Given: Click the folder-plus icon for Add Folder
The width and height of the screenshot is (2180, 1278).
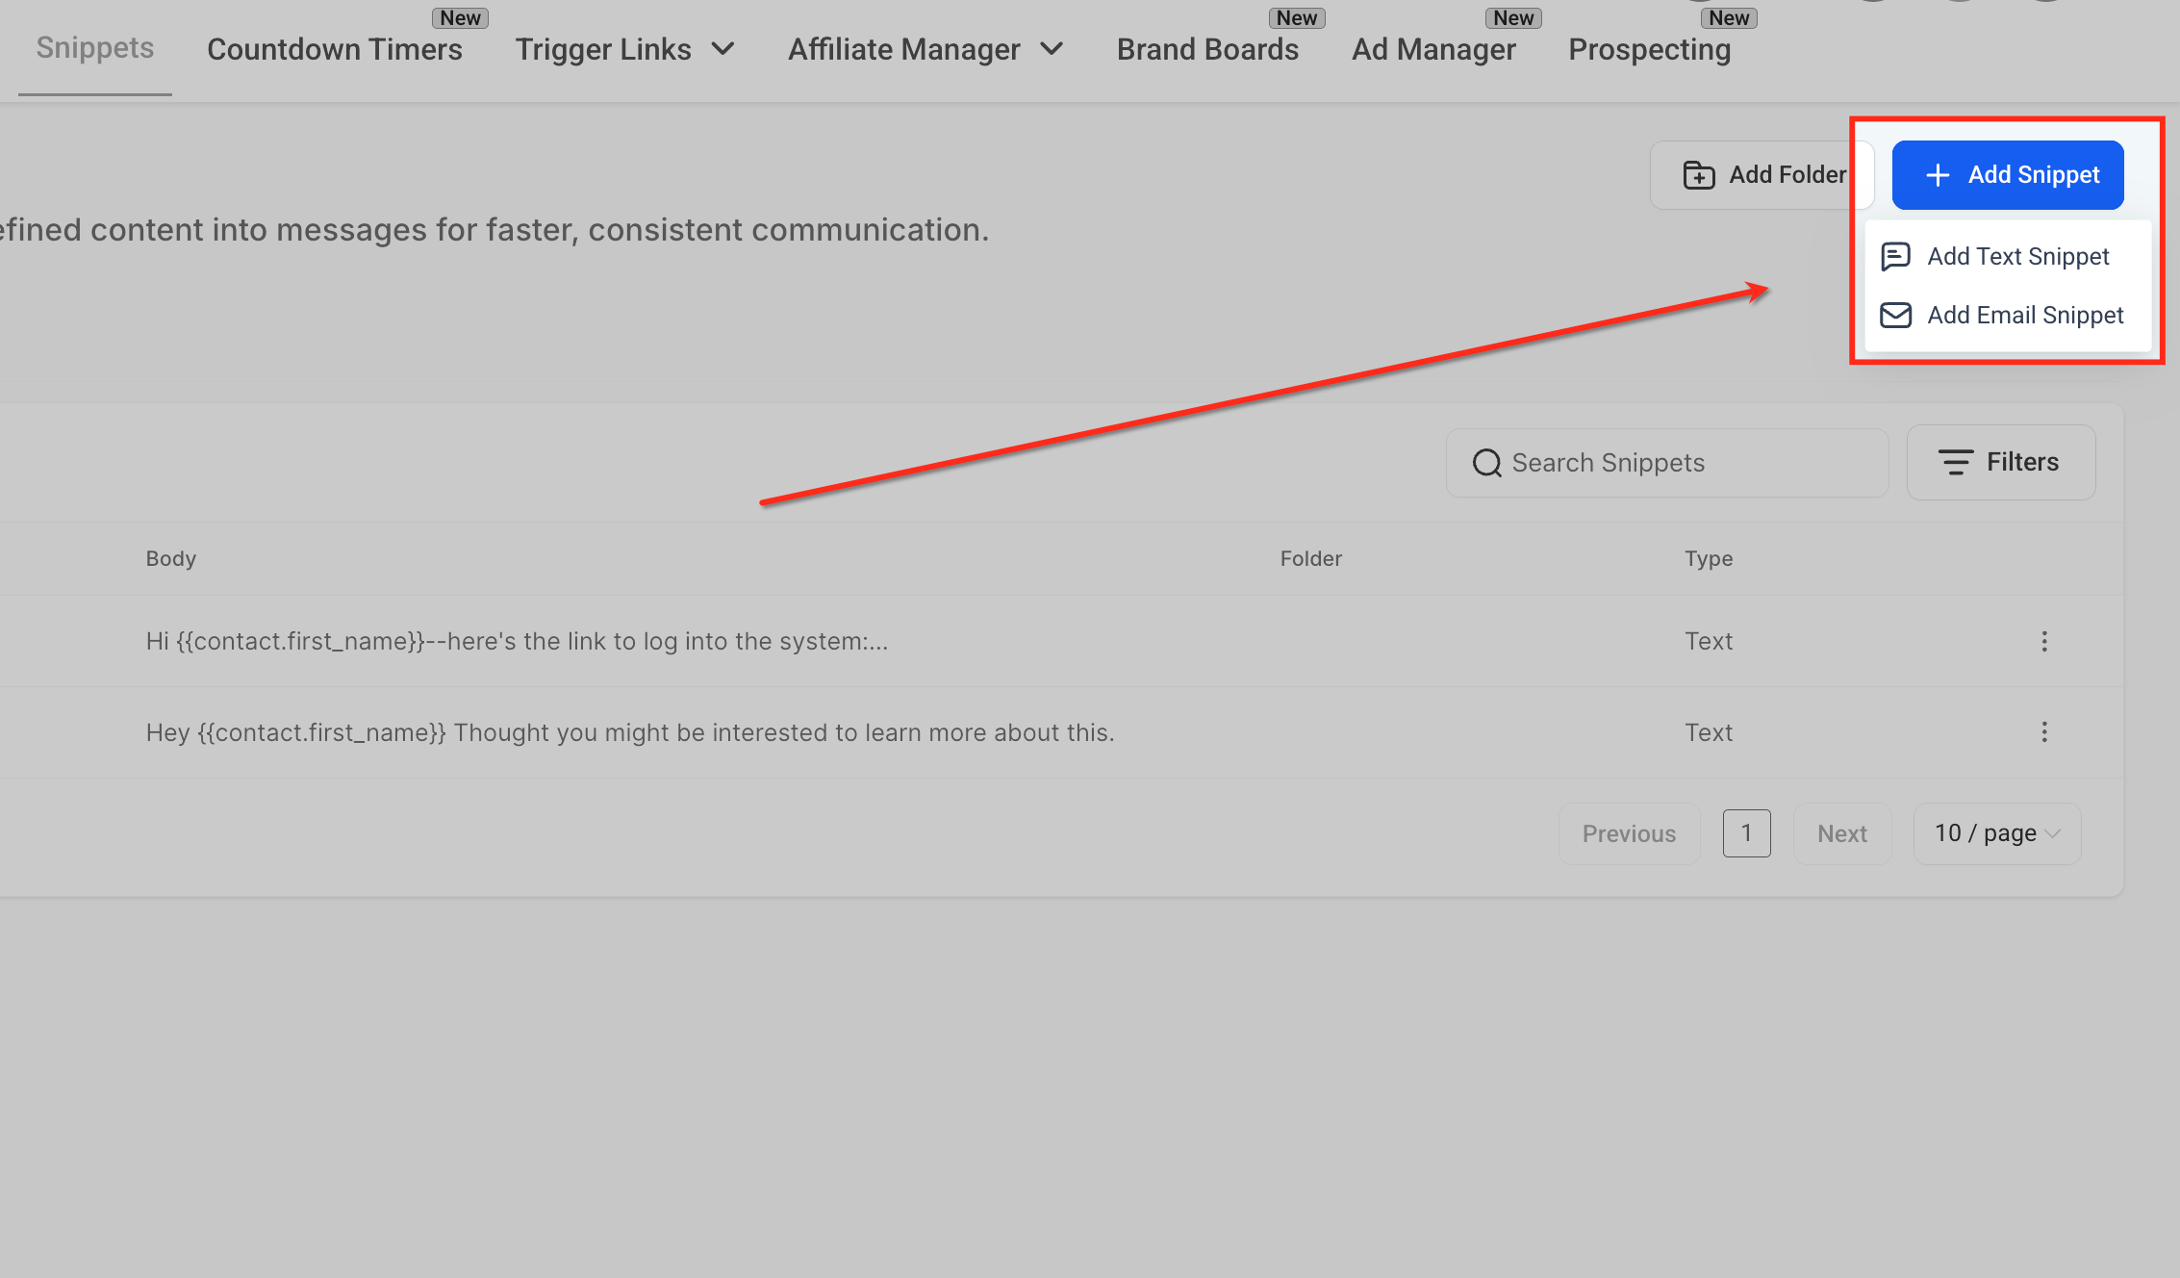Looking at the screenshot, I should click(1699, 175).
